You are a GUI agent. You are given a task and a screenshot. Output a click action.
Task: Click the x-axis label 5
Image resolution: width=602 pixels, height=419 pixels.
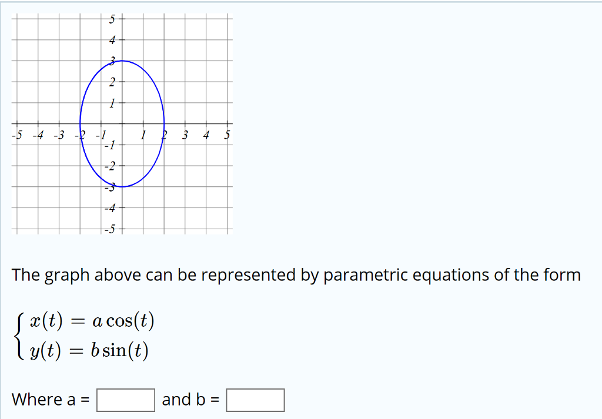click(227, 134)
